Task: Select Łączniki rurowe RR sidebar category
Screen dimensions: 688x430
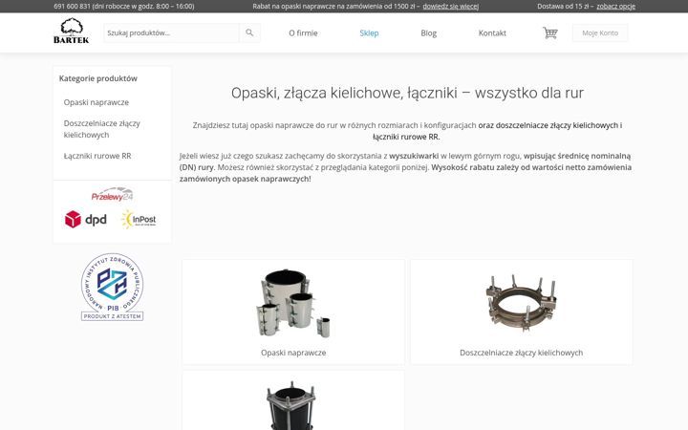Action: [x=97, y=156]
